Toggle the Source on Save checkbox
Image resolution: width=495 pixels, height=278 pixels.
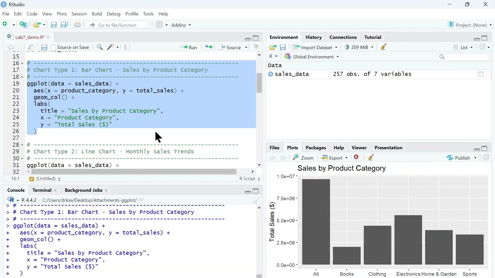pyautogui.click(x=53, y=47)
